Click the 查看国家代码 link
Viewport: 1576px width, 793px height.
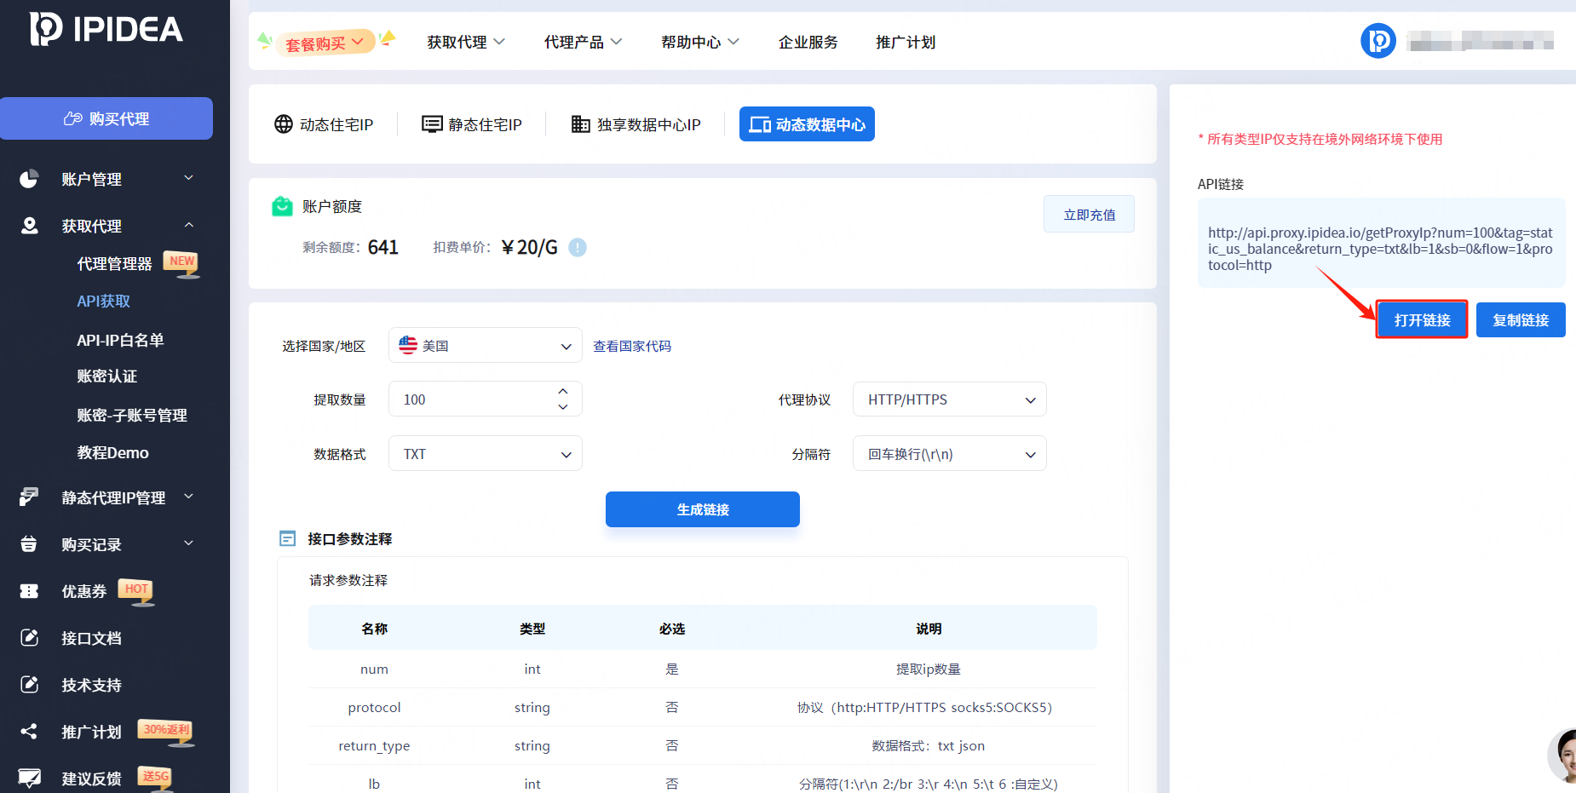632,346
